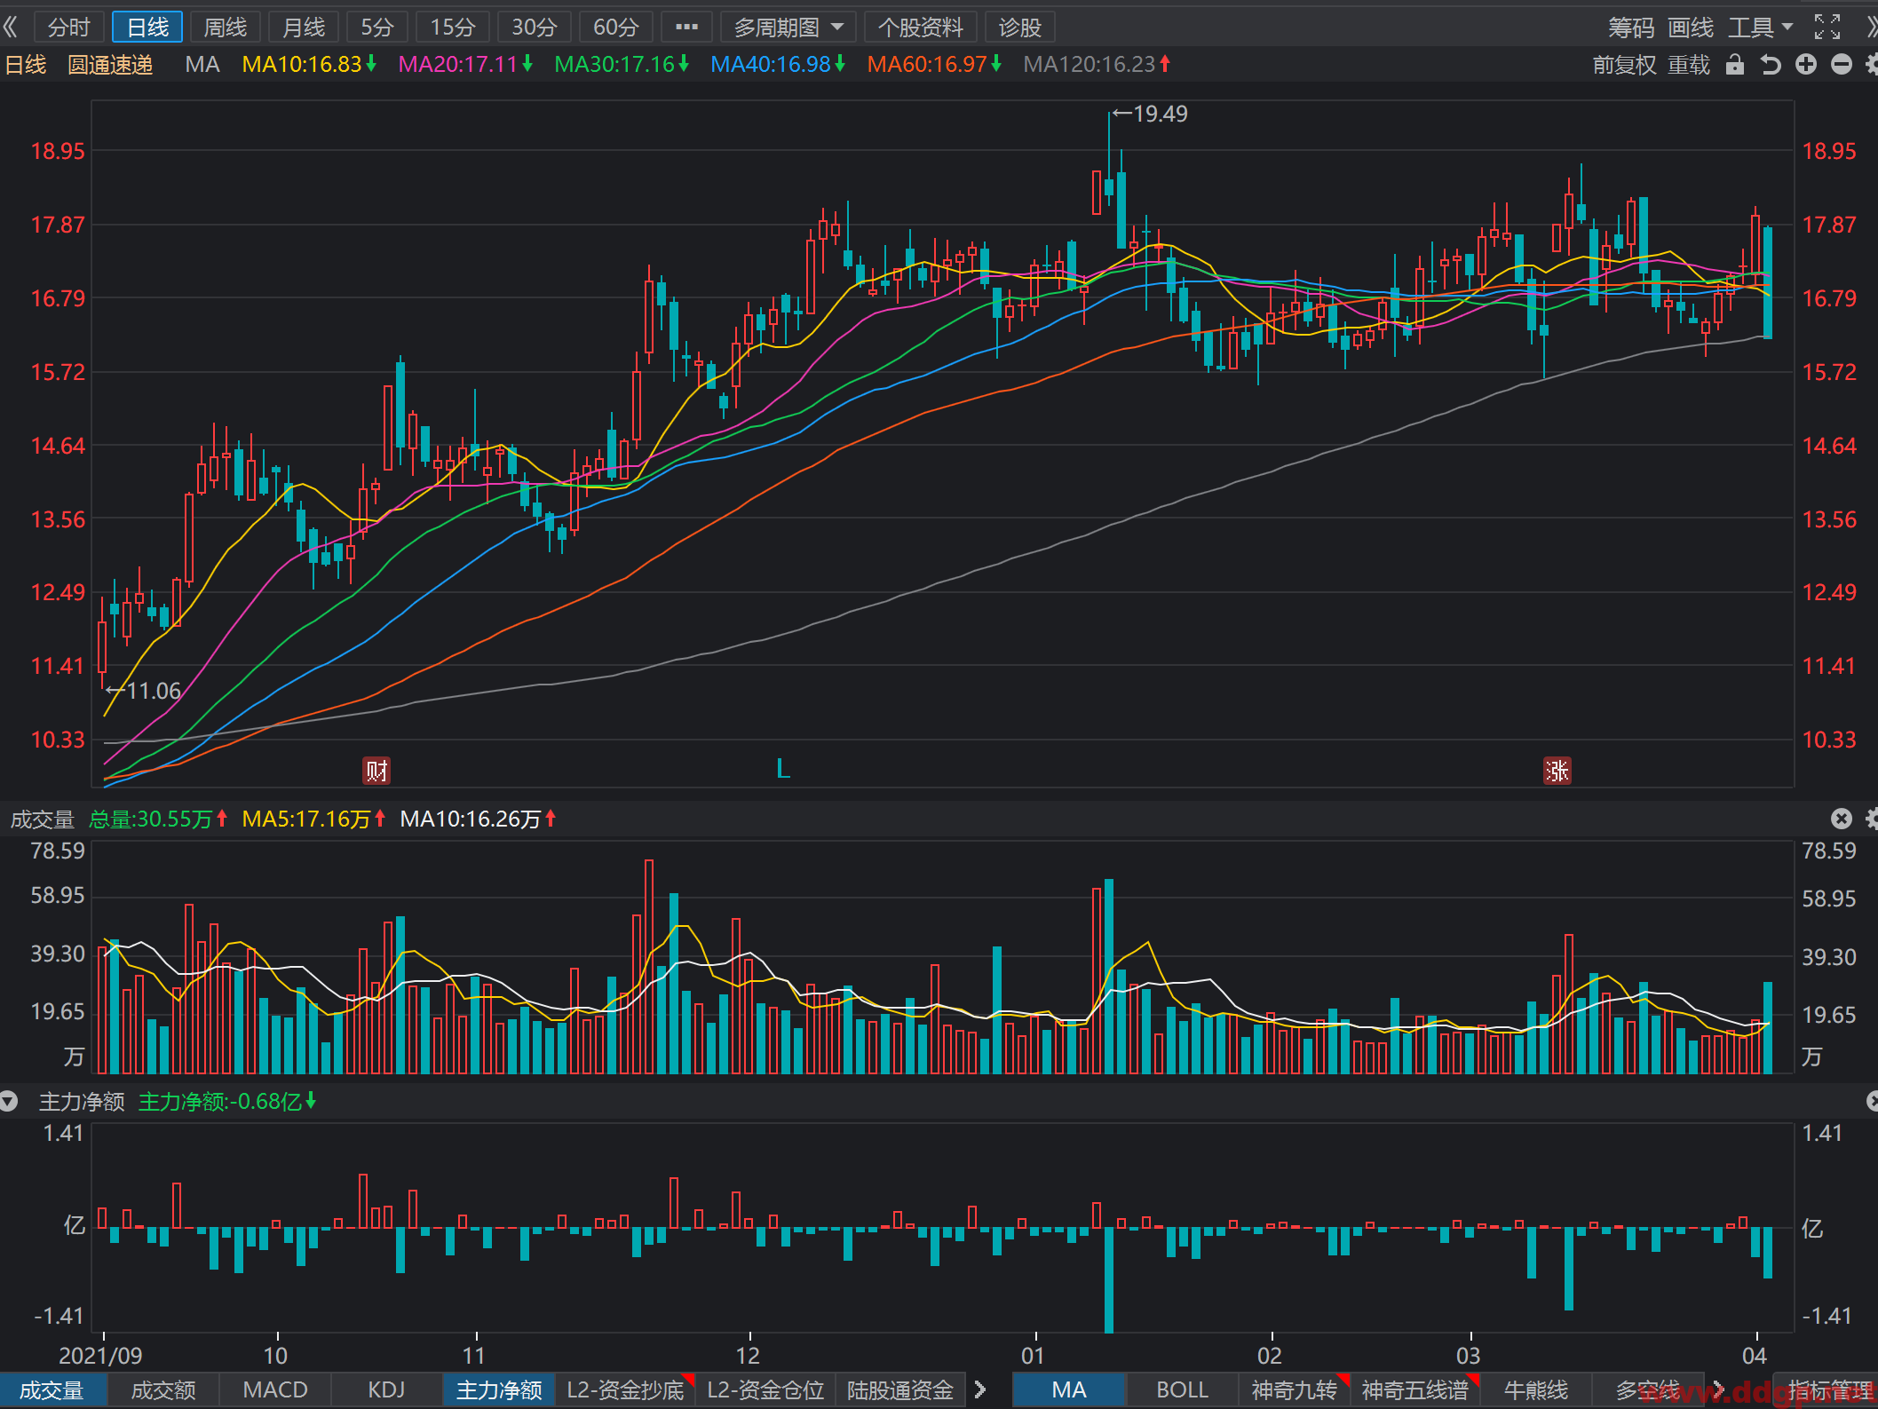
Task: Activate 画线 drawing tools
Action: point(1691,28)
